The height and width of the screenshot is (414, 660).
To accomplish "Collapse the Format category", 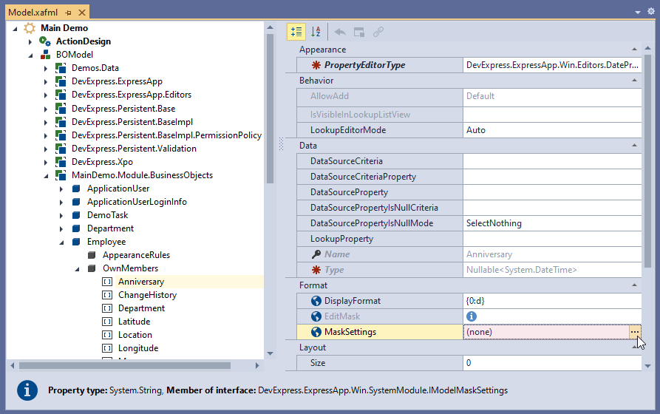I will coord(634,285).
